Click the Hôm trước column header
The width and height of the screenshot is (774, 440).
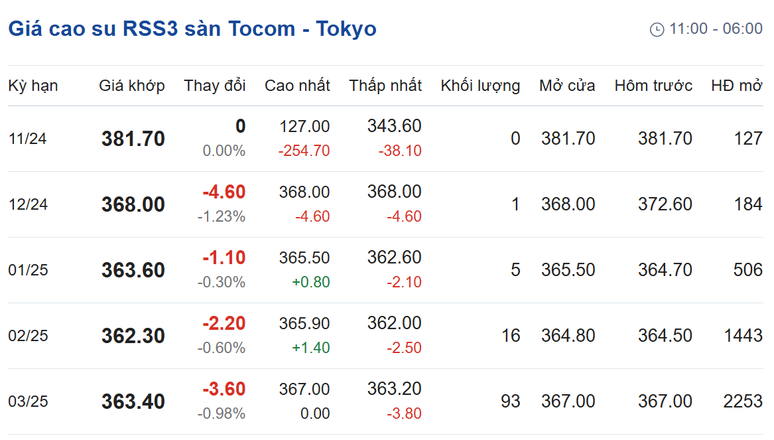[x=653, y=86]
